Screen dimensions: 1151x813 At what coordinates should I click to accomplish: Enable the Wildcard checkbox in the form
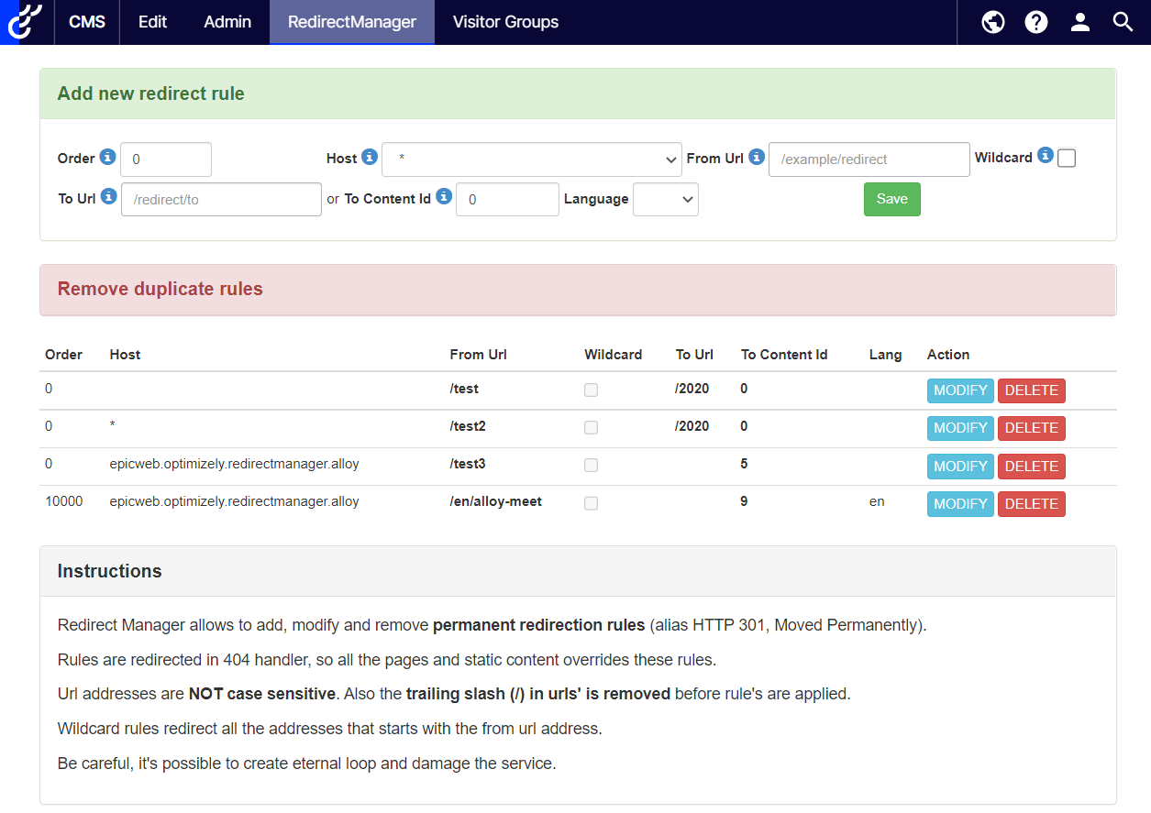(1066, 157)
